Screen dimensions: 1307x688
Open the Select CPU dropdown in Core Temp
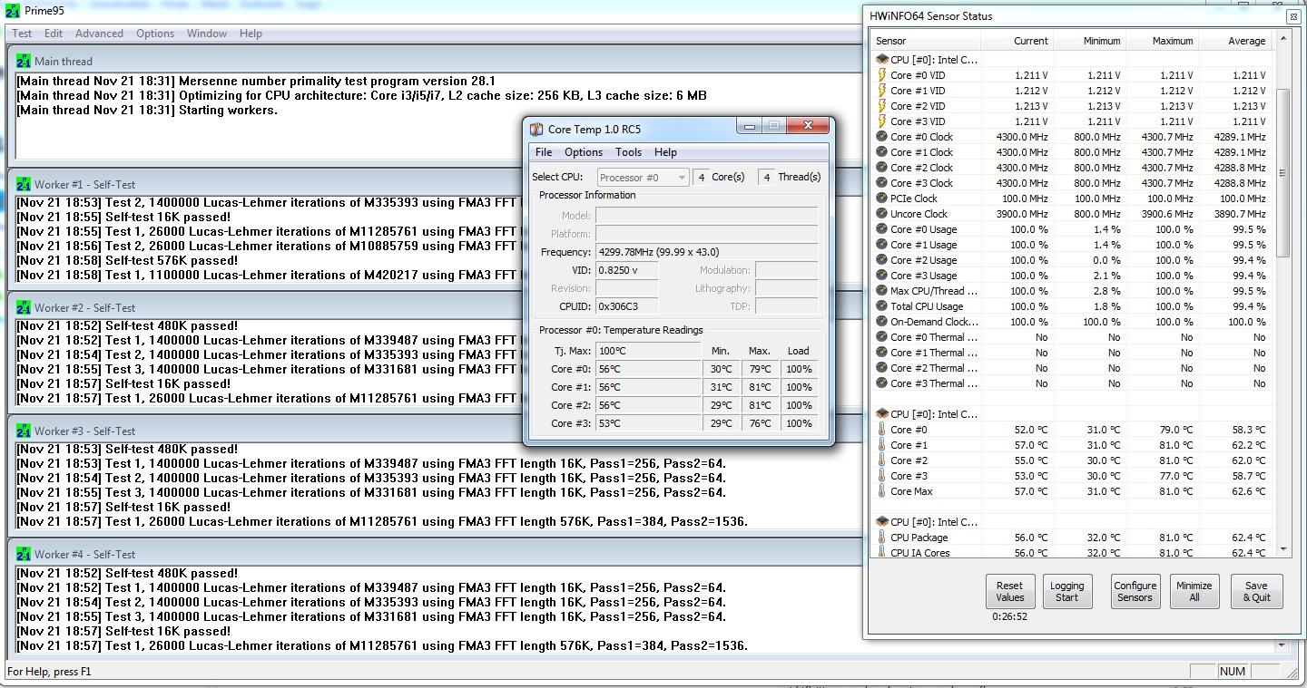[x=644, y=178]
